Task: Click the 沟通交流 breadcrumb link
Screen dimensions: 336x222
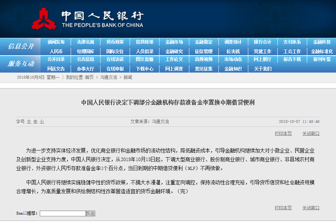Action: pyautogui.click(x=108, y=77)
